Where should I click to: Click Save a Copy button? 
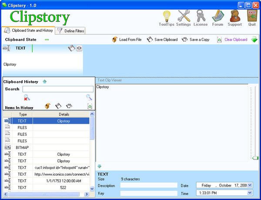195,40
